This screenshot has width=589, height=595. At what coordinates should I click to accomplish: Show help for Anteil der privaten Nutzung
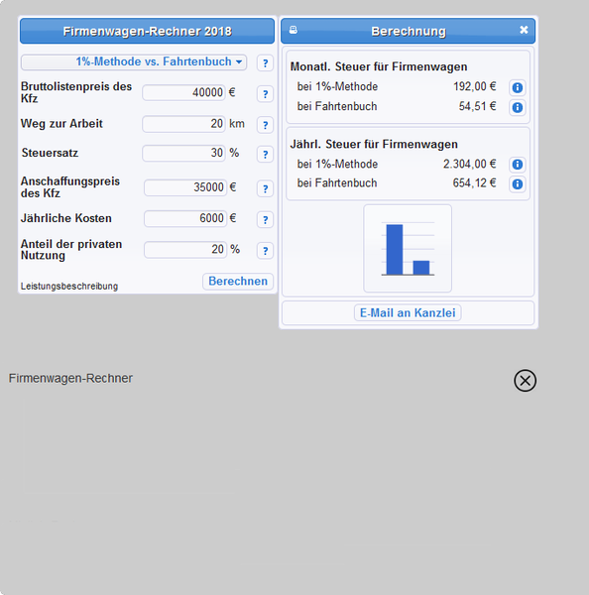tap(266, 251)
